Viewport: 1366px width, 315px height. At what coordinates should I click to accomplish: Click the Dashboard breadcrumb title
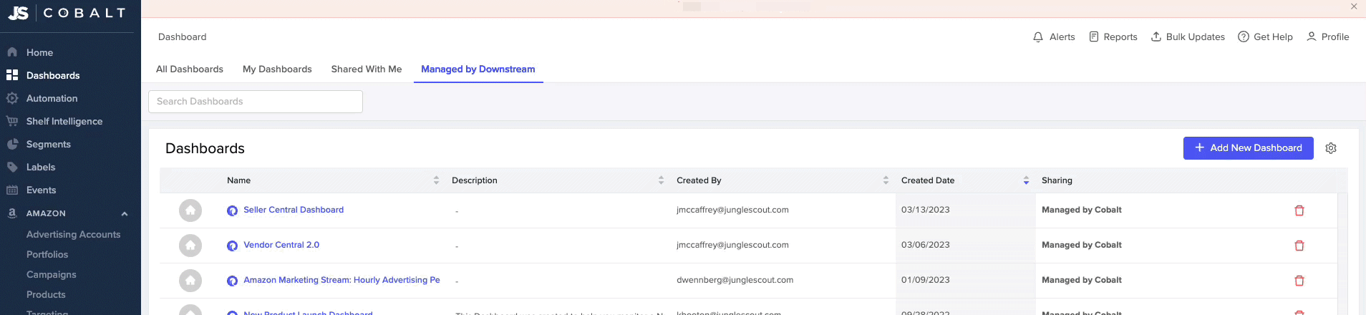pos(182,37)
